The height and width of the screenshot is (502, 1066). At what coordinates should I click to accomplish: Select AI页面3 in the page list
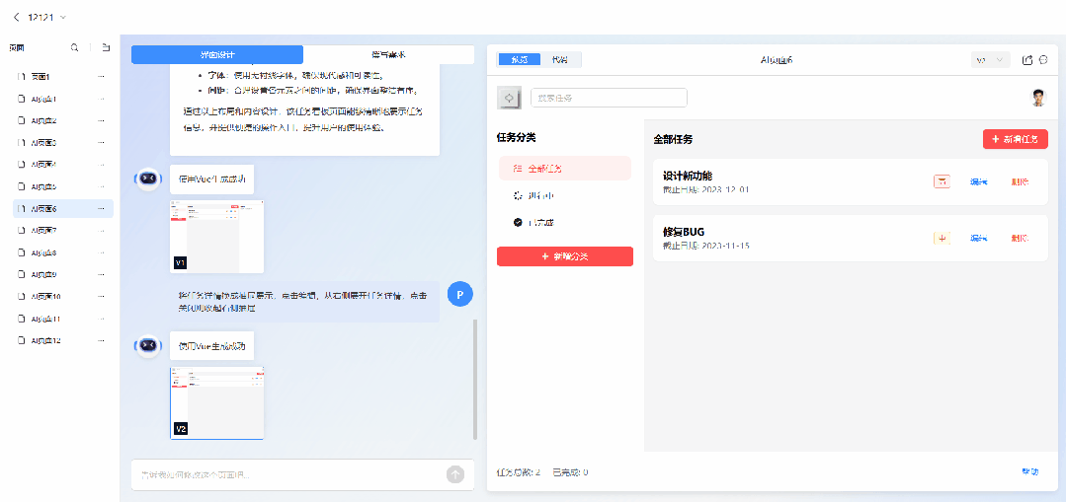[x=63, y=142]
